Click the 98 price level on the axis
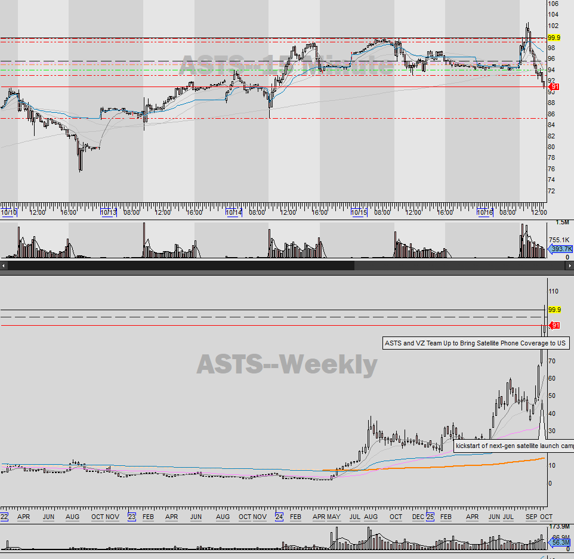 [x=551, y=48]
